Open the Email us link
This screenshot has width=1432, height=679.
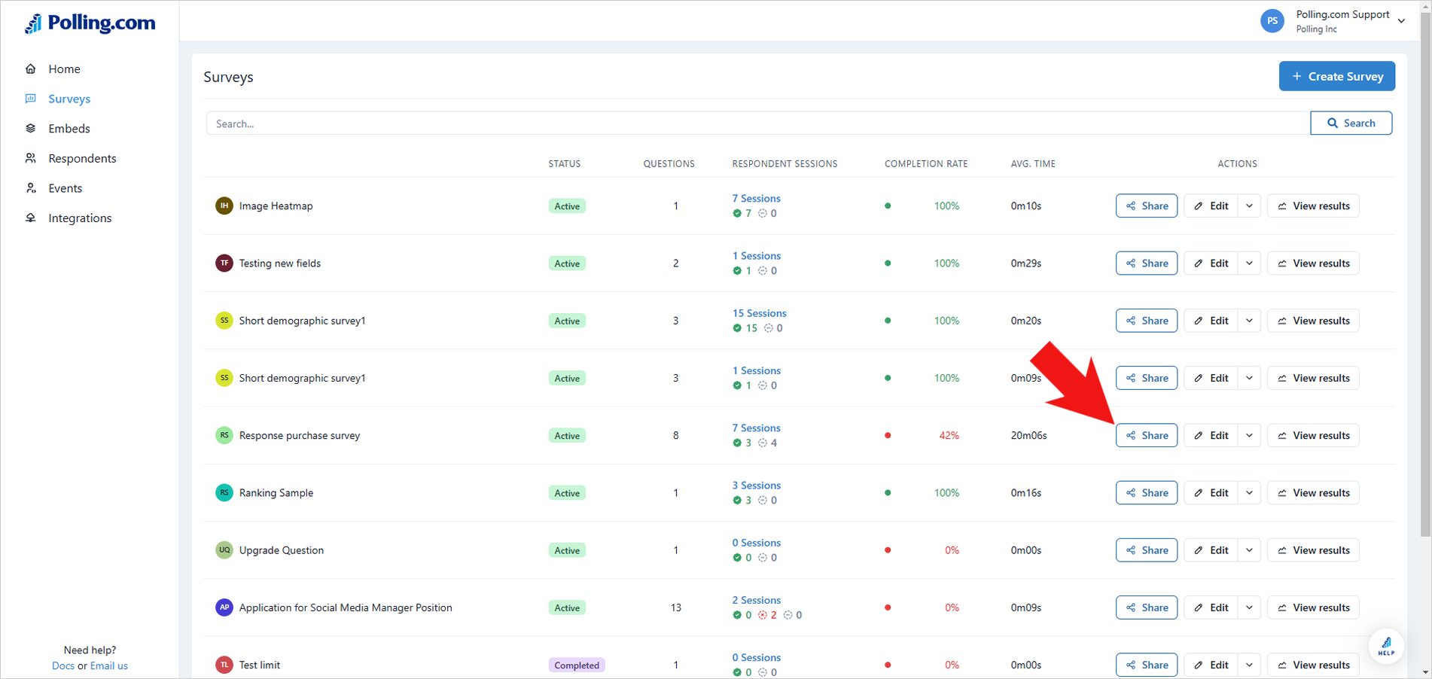coord(109,665)
